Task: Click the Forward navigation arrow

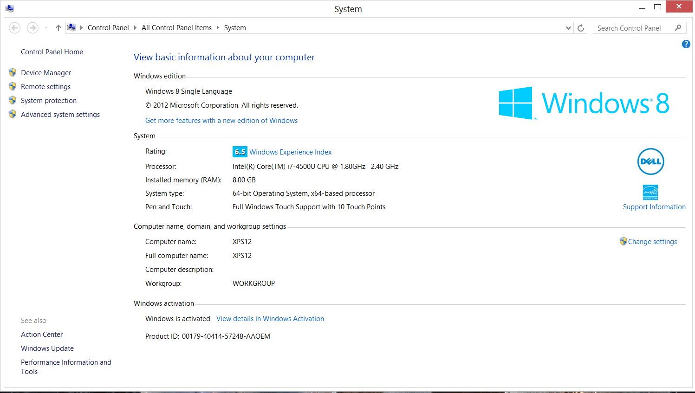Action: click(32, 28)
